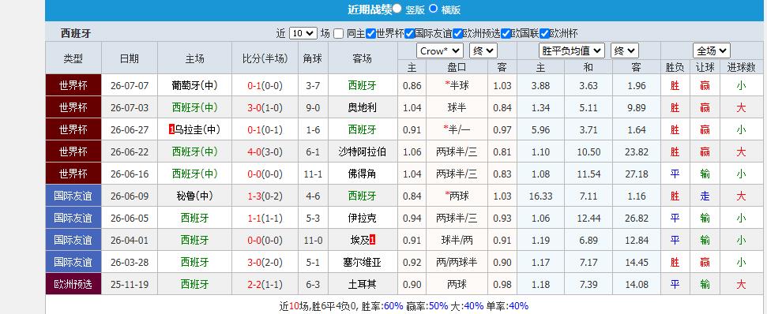Click the 让球 column header
The image size is (767, 314).
705,67
